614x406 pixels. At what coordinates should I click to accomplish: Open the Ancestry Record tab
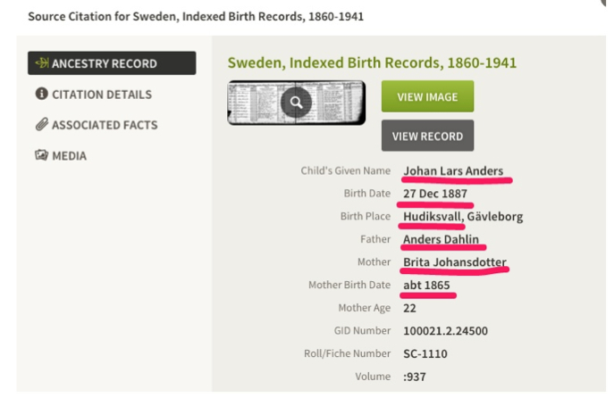pos(112,63)
